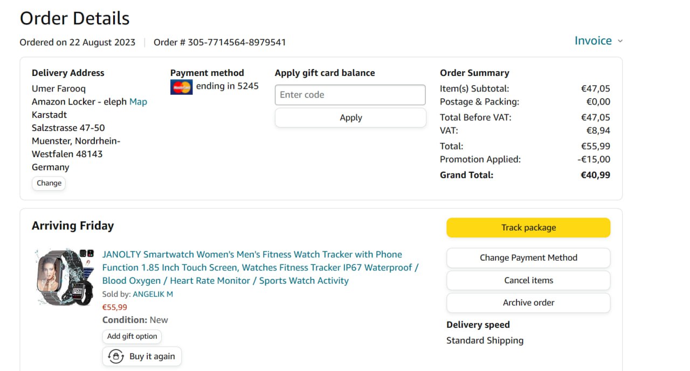The image size is (690, 371).
Task: Visit the ANGELIK M seller link
Action: point(153,294)
